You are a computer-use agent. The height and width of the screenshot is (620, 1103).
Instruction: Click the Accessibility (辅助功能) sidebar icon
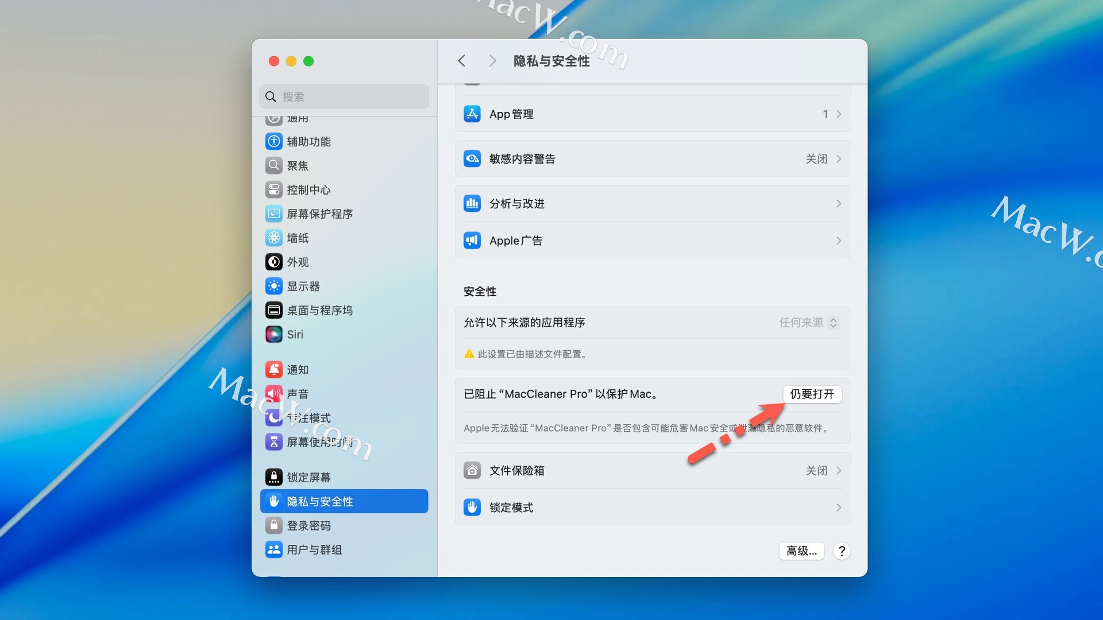coord(274,141)
